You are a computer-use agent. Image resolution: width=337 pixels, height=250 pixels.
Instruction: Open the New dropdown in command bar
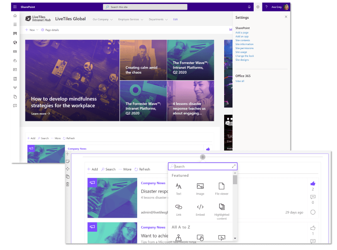pyautogui.click(x=32, y=30)
